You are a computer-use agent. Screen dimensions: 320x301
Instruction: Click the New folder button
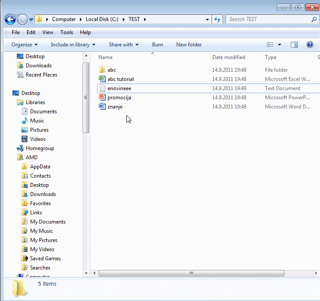[x=189, y=45]
